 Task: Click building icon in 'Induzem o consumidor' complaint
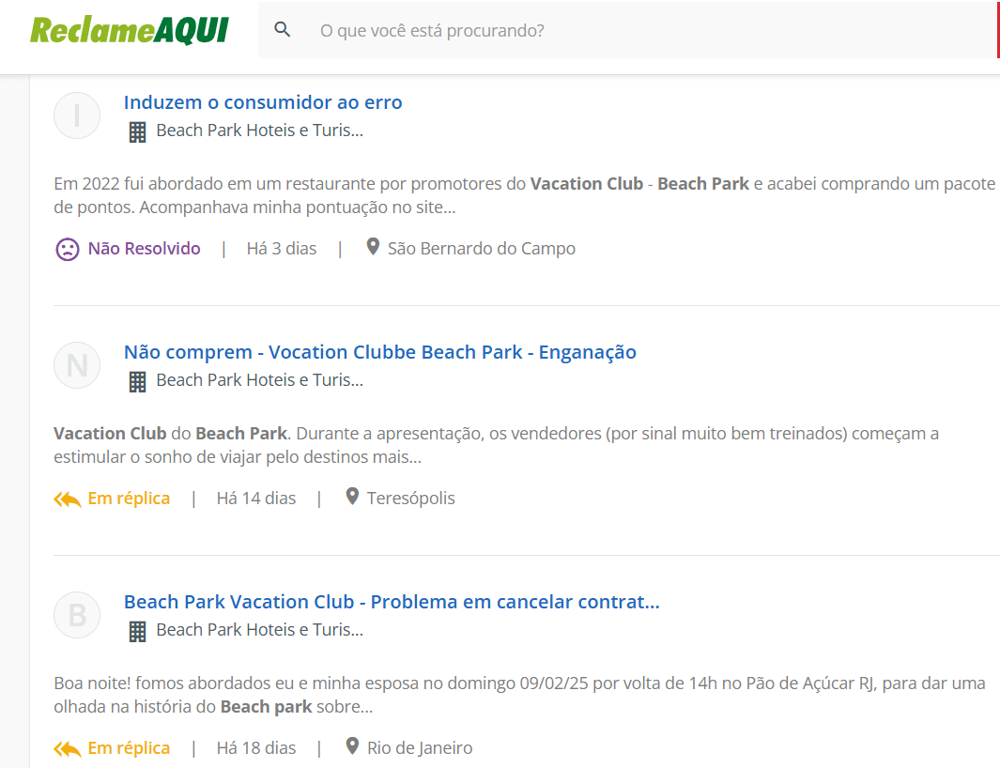point(137,131)
